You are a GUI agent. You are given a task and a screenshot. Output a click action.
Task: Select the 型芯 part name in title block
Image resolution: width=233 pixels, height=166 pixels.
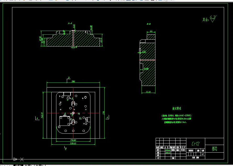click(x=214, y=149)
